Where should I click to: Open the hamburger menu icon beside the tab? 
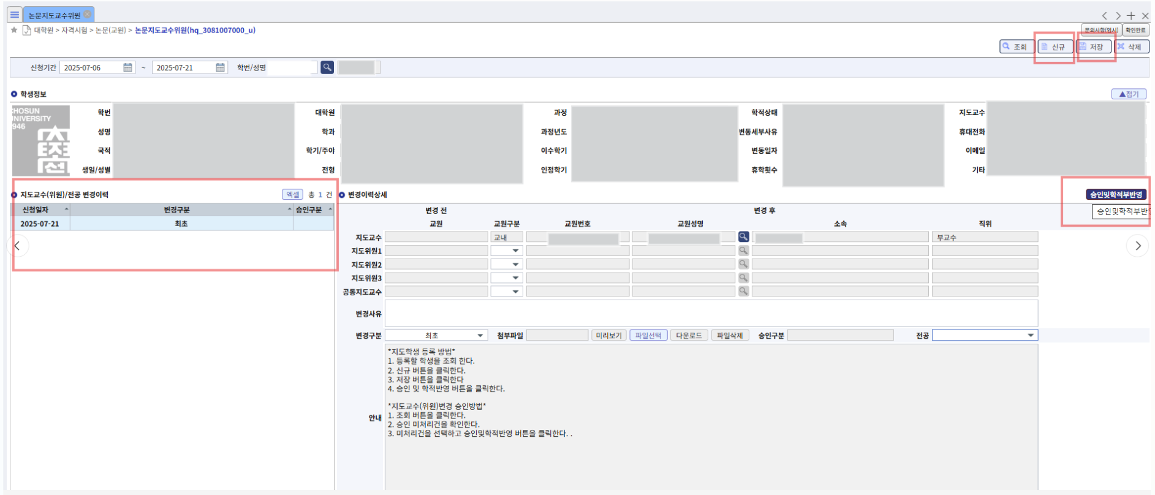point(15,15)
